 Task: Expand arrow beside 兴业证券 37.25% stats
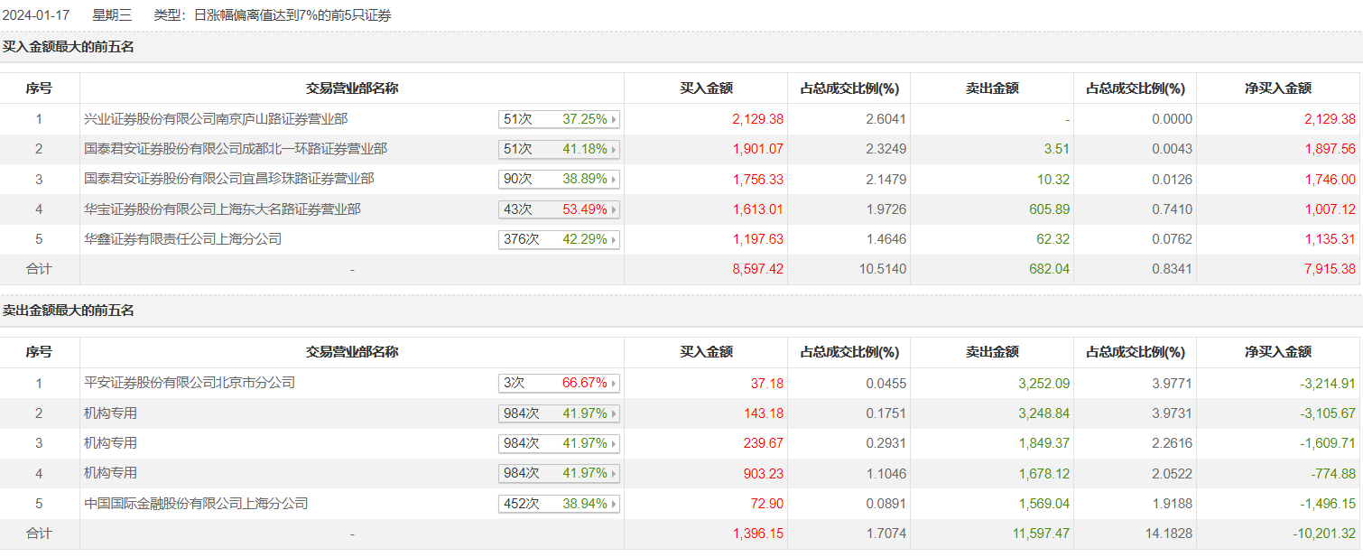point(614,119)
